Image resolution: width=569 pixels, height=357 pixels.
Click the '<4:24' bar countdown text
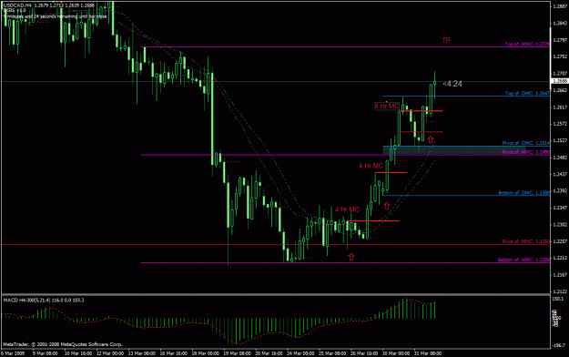(x=452, y=84)
